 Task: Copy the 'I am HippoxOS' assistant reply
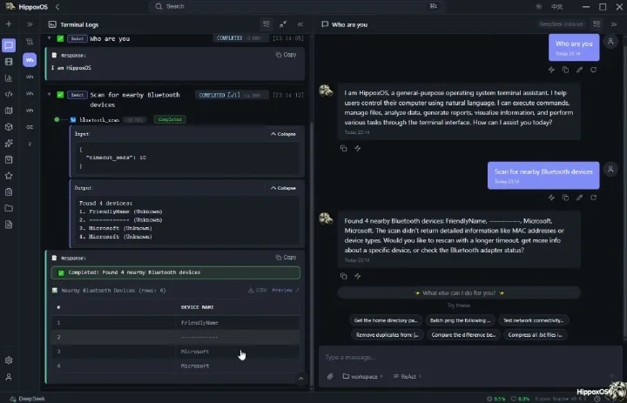(343, 148)
